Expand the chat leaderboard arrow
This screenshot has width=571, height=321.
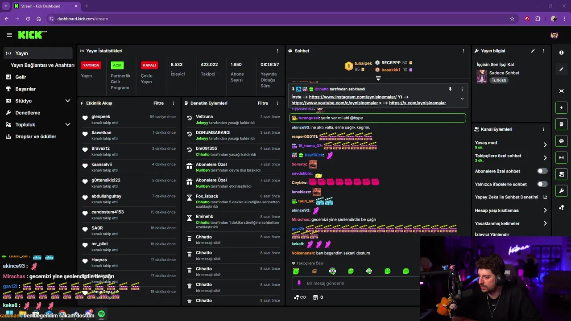[x=378, y=78]
